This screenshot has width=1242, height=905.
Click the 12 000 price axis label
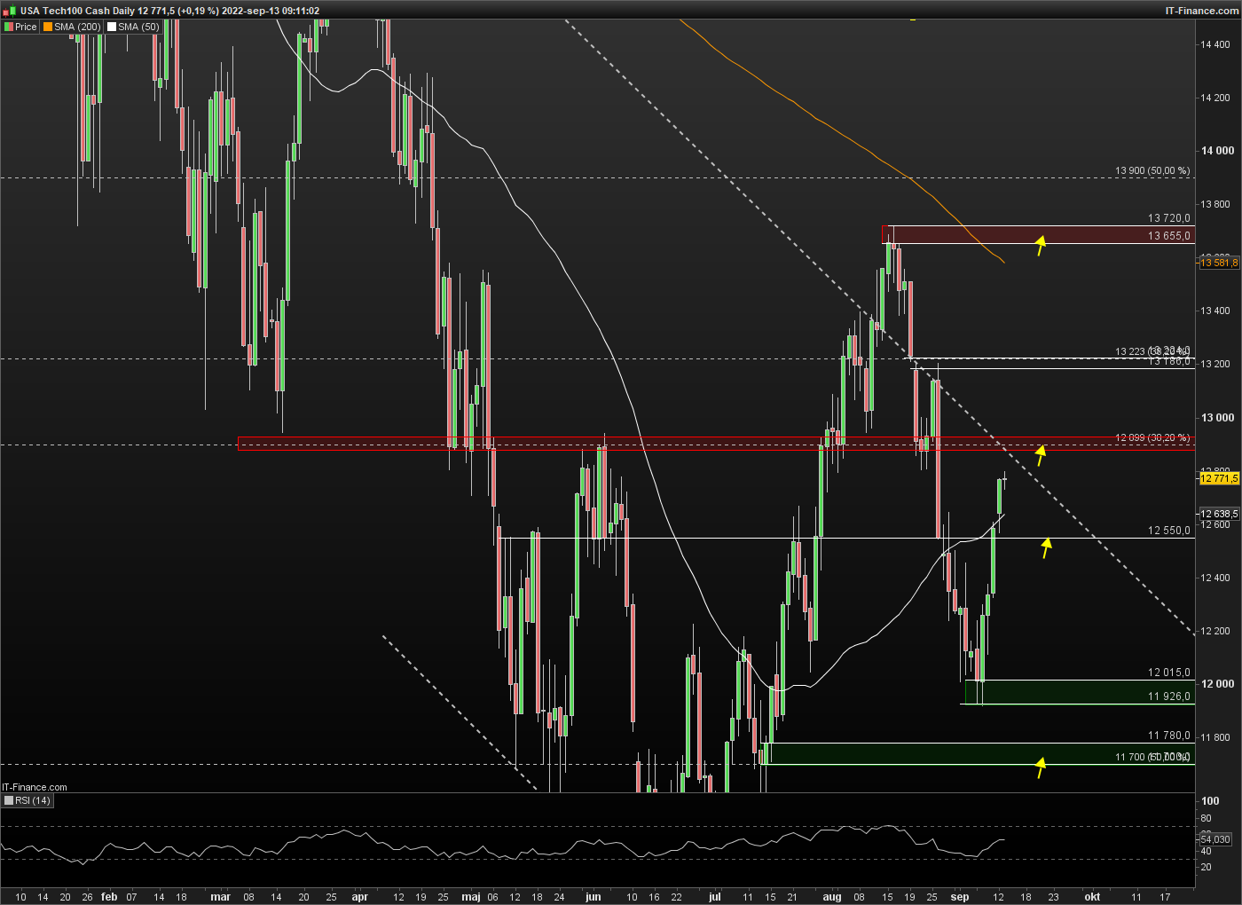click(1217, 684)
